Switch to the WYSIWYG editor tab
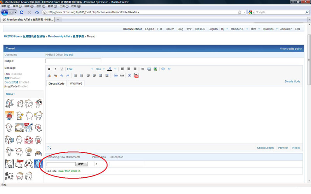This screenshot has height=194, width=311. pos(76,83)
